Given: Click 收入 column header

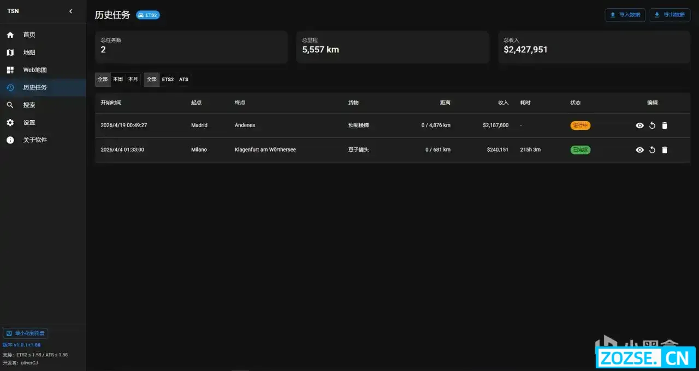Looking at the screenshot, I should point(503,103).
